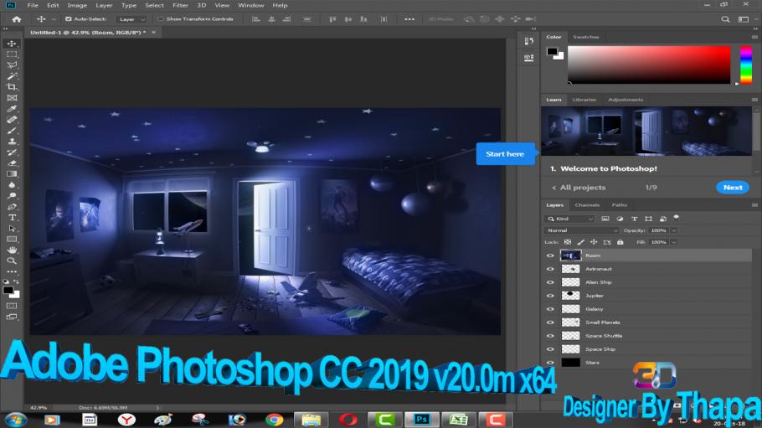762x428 pixels.
Task: Open the Fill slider arrow
Action: [674, 242]
